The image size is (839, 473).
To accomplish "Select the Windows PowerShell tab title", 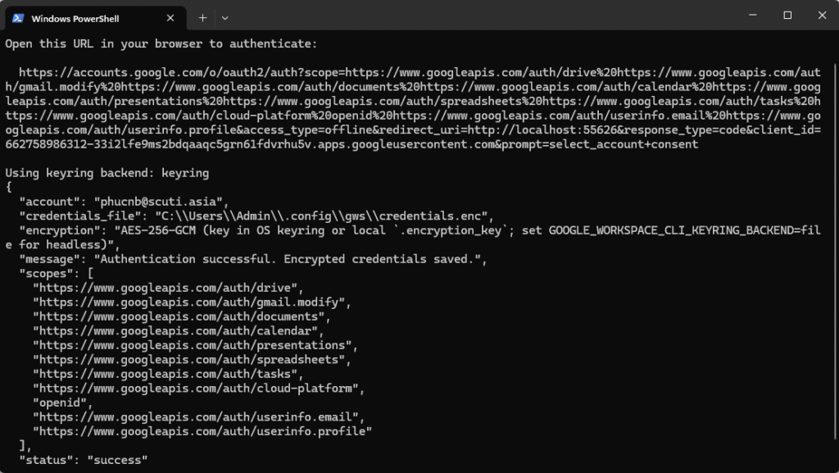I will pyautogui.click(x=75, y=18).
